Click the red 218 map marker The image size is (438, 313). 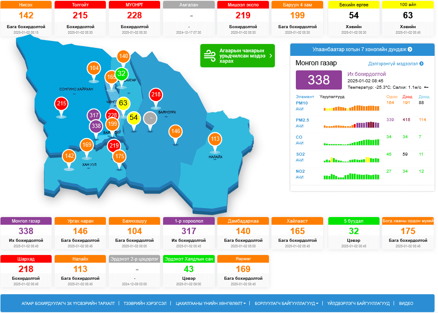[156, 95]
